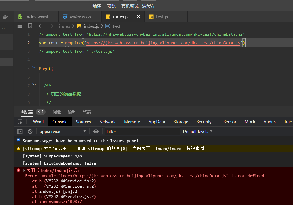Viewport: 293px width, 205px height.
Task: Open the Security devtools tab
Action: tap(204, 122)
